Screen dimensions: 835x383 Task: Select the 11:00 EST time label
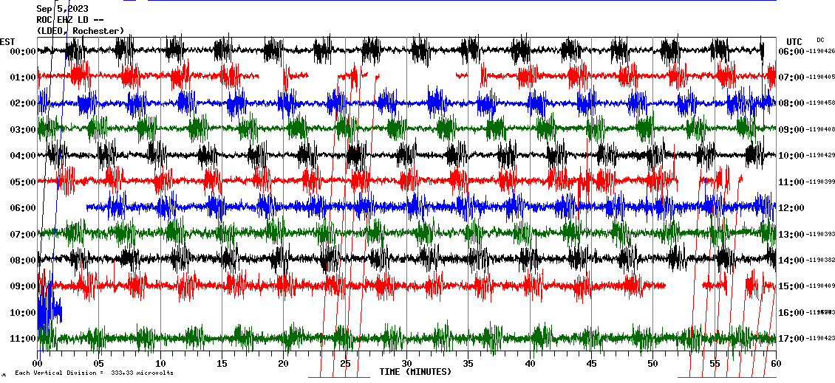(22, 338)
